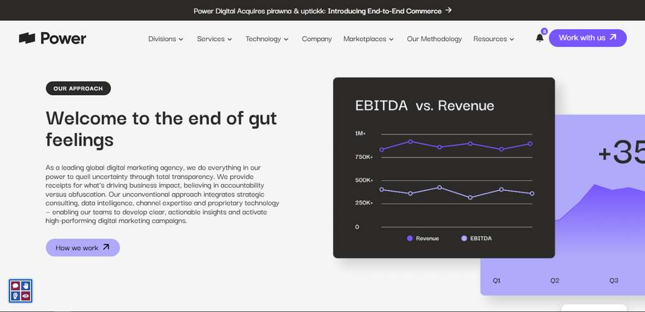Click the EBITDA legend dot in chart

coord(464,238)
